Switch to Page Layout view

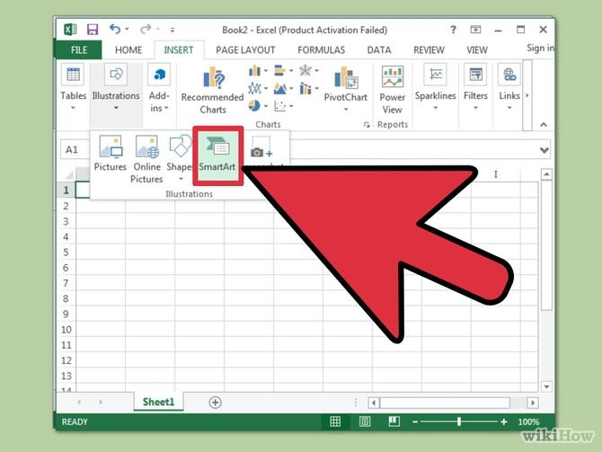point(365,421)
